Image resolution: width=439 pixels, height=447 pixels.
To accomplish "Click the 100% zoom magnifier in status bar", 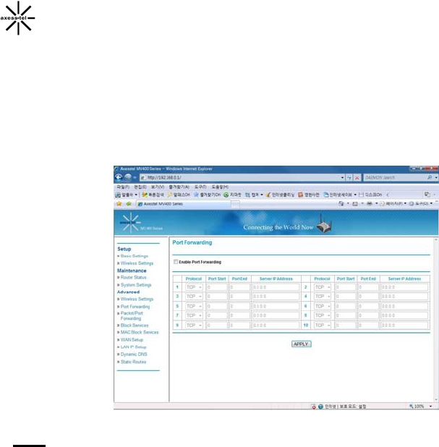I will (x=412, y=406).
